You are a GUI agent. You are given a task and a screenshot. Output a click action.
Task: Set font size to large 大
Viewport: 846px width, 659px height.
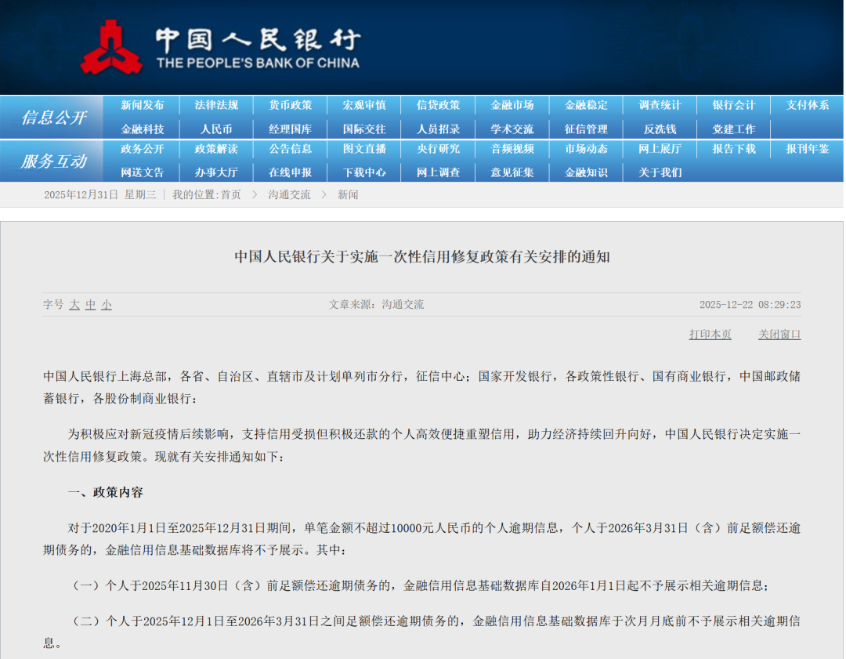74,305
